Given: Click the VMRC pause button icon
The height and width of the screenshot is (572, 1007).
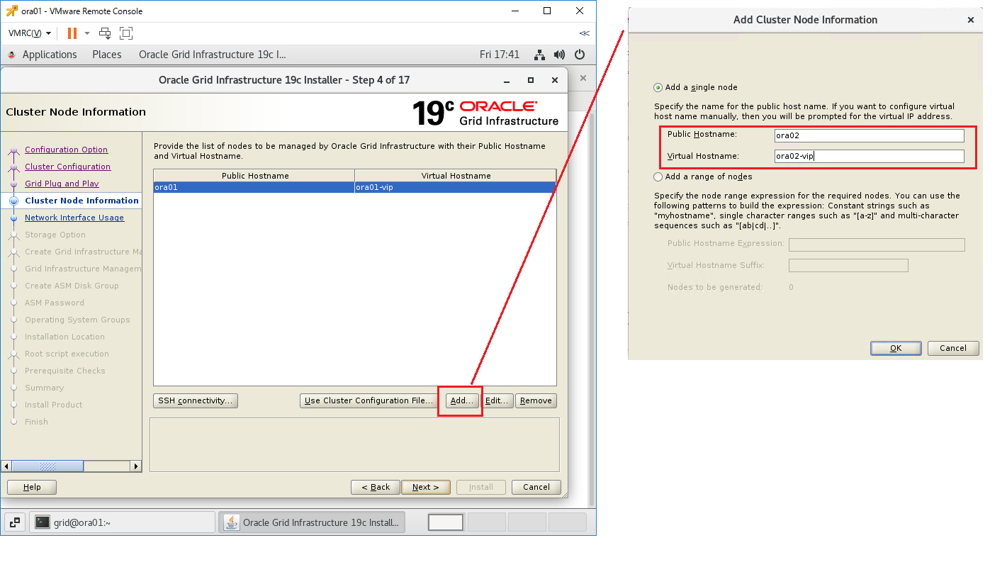Looking at the screenshot, I should click(72, 33).
